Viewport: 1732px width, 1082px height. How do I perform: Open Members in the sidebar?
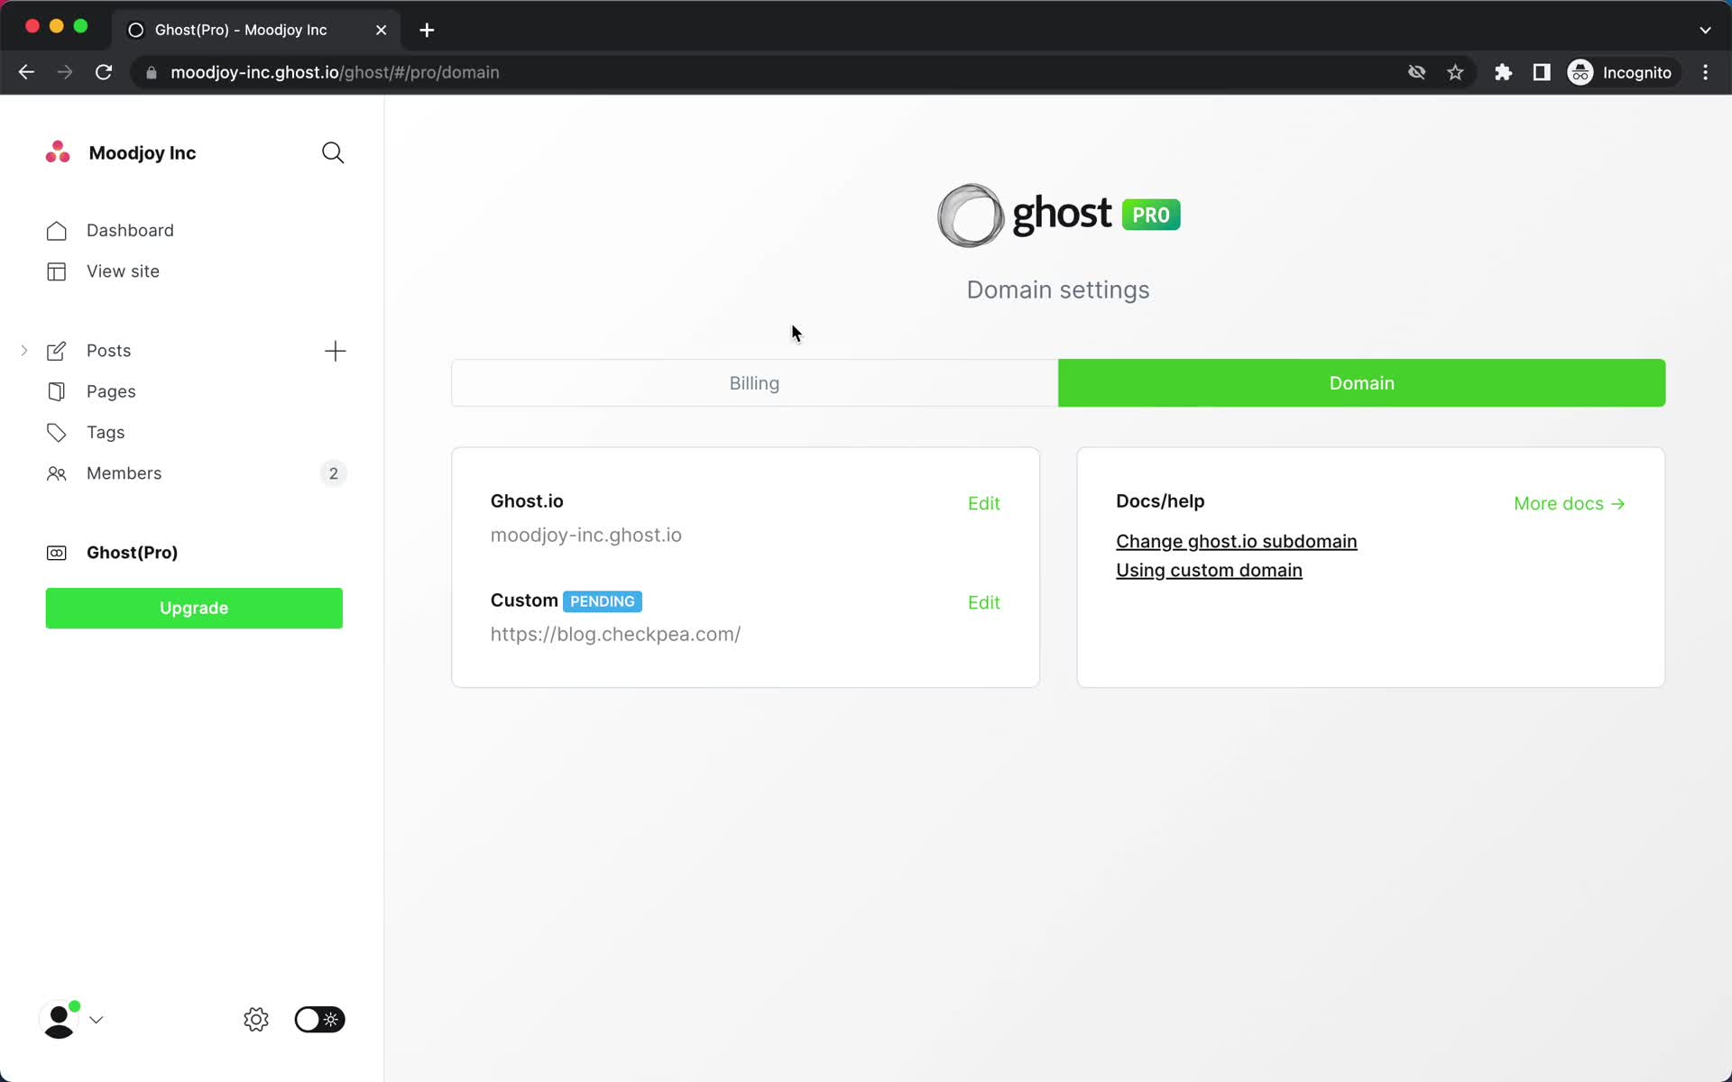tap(124, 473)
